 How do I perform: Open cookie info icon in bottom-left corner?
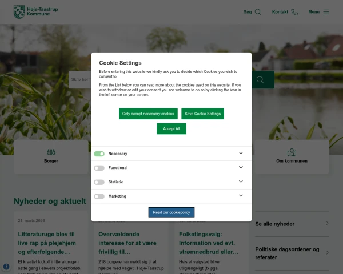(6, 267)
